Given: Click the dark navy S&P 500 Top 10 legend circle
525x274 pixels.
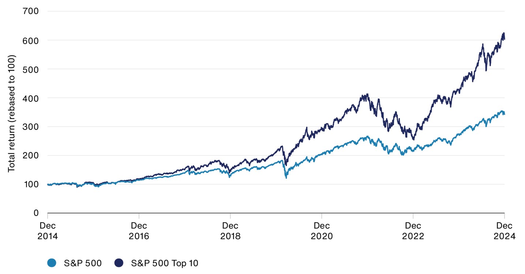Looking at the screenshot, I should 119,263.
